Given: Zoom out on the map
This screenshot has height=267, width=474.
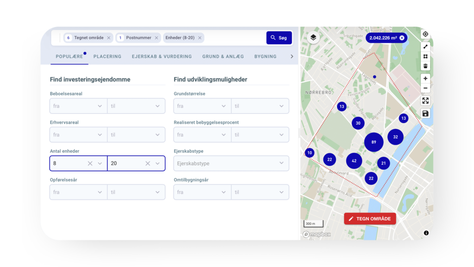Looking at the screenshot, I should (425, 88).
